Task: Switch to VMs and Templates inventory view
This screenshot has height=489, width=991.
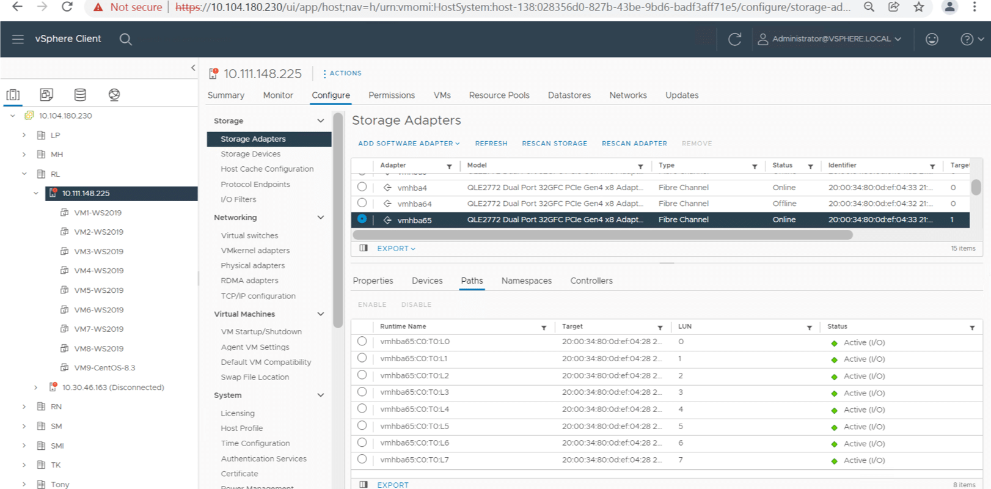Action: 46,95
